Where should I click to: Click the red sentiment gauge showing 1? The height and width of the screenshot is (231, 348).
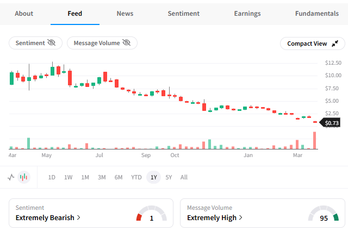coord(151,214)
